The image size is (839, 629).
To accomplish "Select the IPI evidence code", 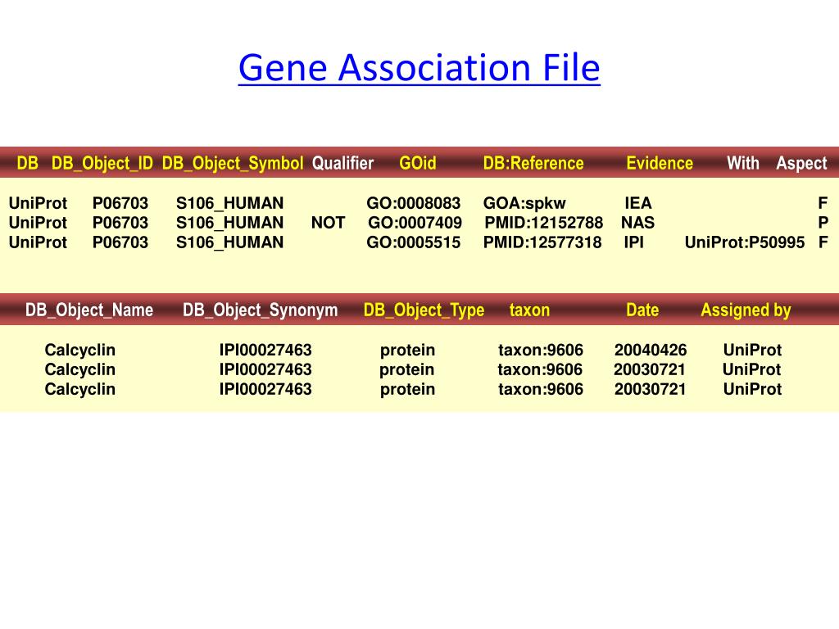I will point(633,242).
